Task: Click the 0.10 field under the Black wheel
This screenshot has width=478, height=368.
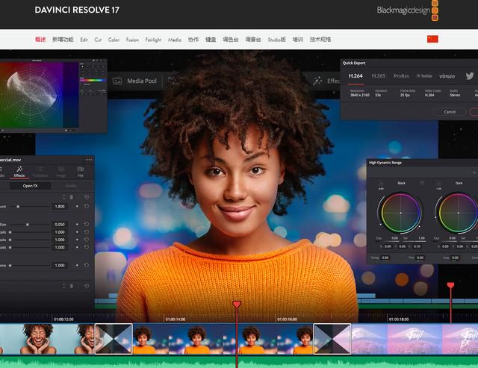Action: click(x=417, y=246)
